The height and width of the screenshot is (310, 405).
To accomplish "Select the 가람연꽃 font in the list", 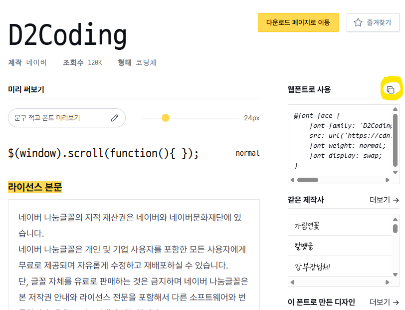I will pos(340,225).
